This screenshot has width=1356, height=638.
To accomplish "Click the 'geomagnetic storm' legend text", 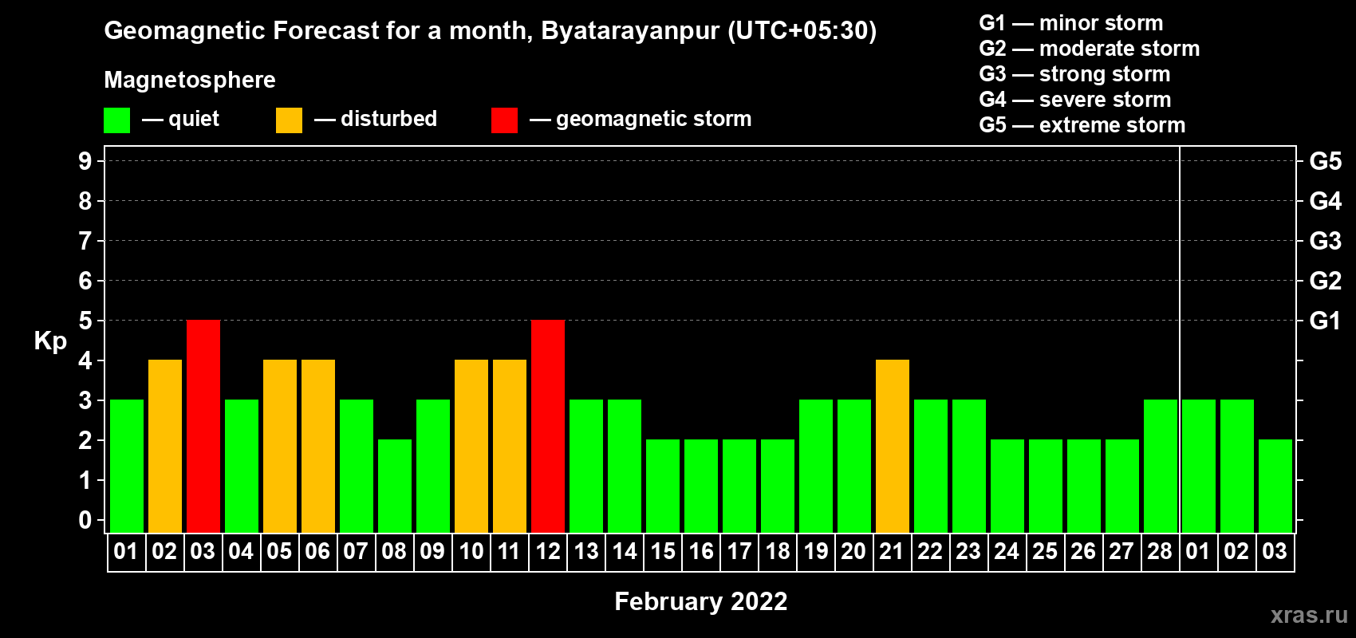I will point(654,119).
